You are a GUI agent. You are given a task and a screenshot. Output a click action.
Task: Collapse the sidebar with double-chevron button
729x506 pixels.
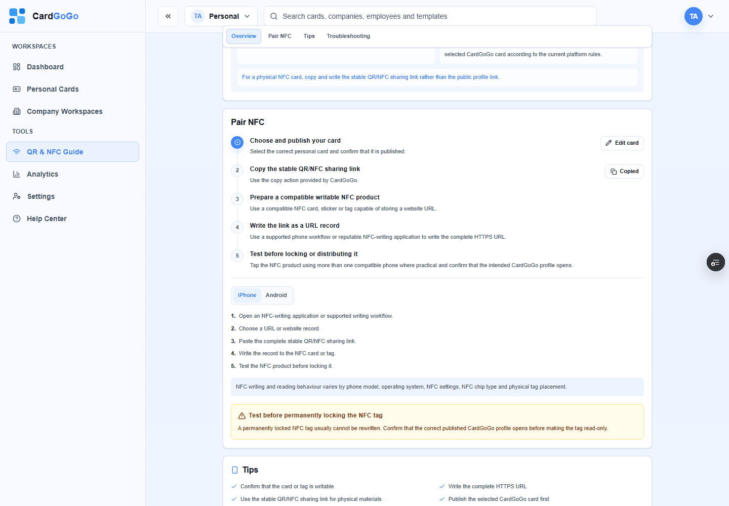coord(168,16)
